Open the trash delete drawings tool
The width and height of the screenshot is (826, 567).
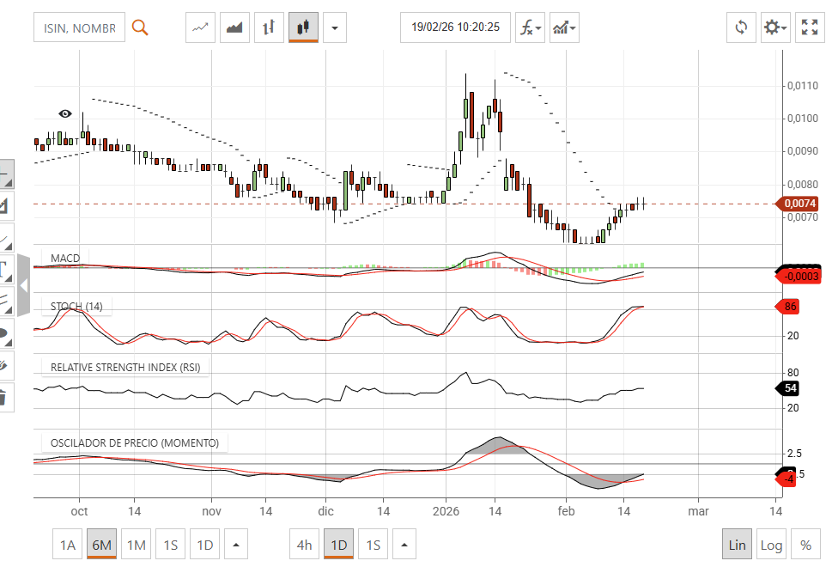click(3, 397)
